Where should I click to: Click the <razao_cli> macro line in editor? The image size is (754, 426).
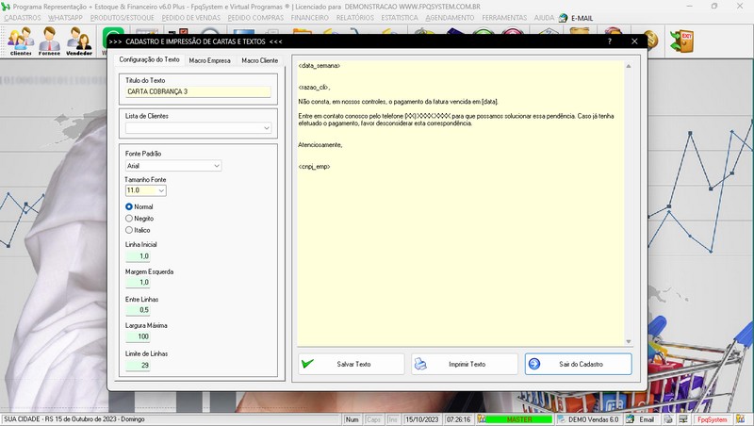pyautogui.click(x=314, y=87)
